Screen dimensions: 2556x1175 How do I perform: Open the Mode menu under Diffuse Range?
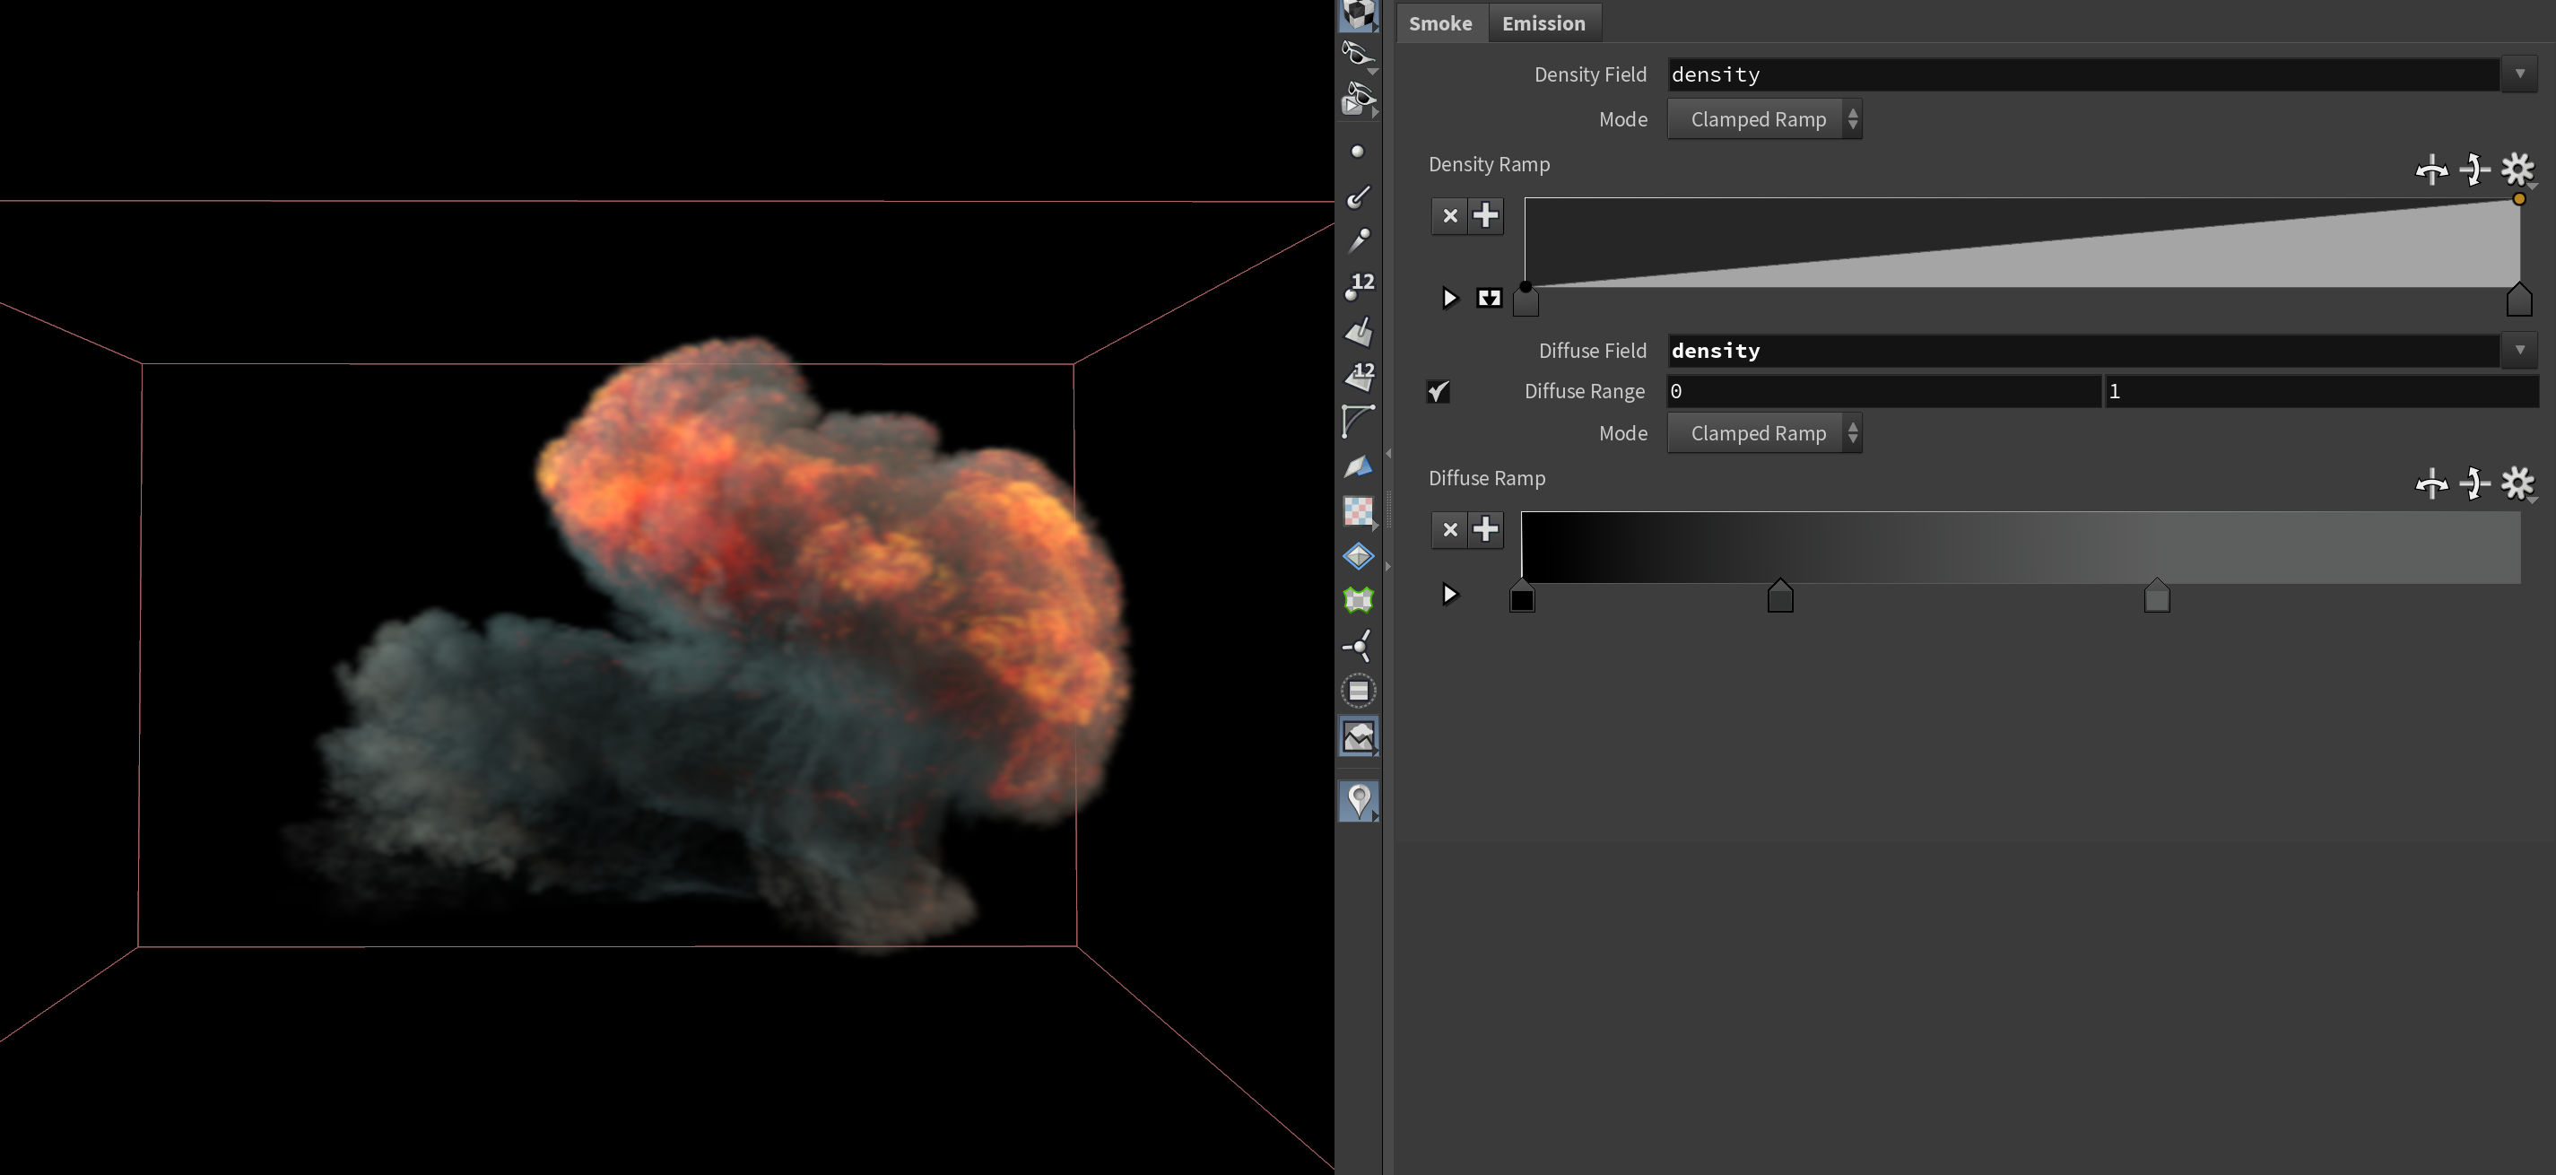tap(1764, 434)
